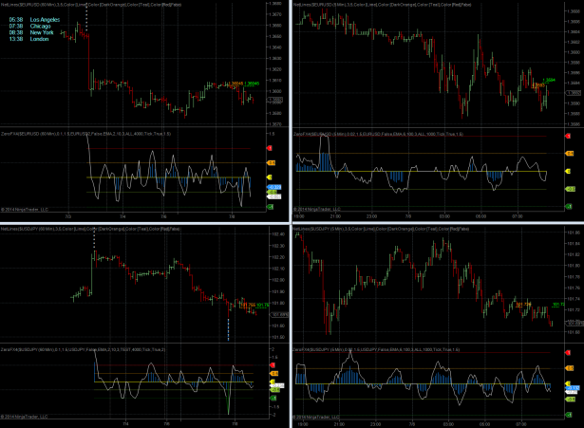Select the white dotted vertical line on USDJPY 60 Min chart

pyautogui.click(x=94, y=238)
